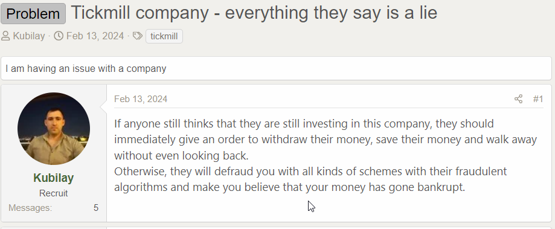Click the Recruit user title

point(54,193)
